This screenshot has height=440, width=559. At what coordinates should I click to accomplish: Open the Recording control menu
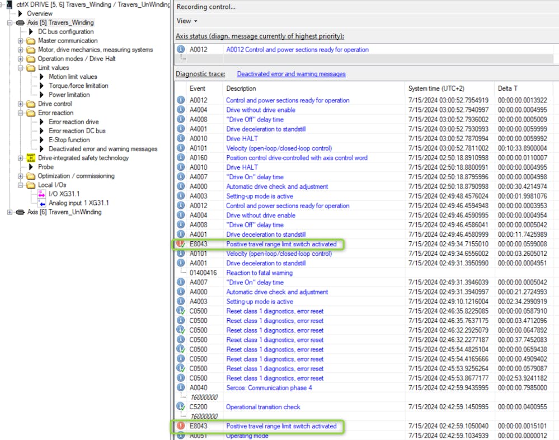coord(206,7)
